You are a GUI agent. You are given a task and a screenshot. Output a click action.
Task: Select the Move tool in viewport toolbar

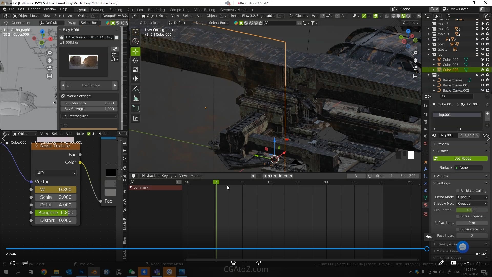coord(136,52)
